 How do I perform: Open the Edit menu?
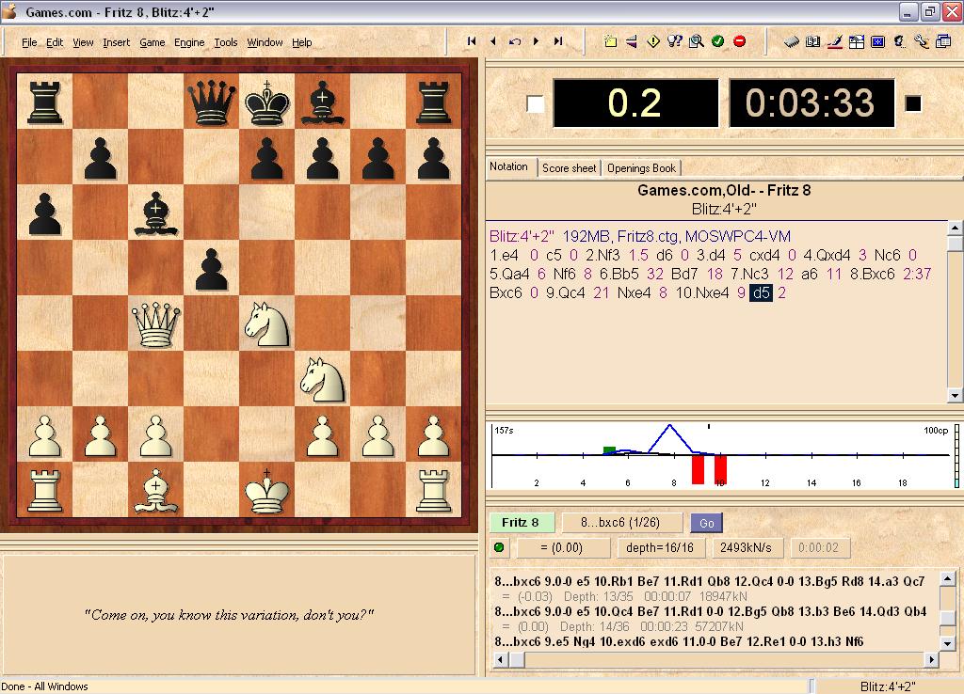pos(55,42)
